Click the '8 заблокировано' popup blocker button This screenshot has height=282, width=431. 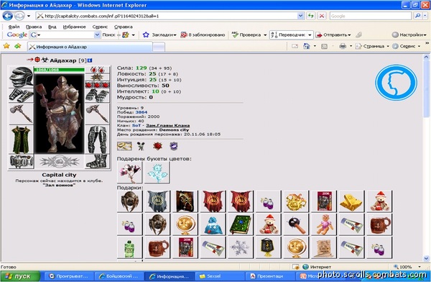pos(203,35)
